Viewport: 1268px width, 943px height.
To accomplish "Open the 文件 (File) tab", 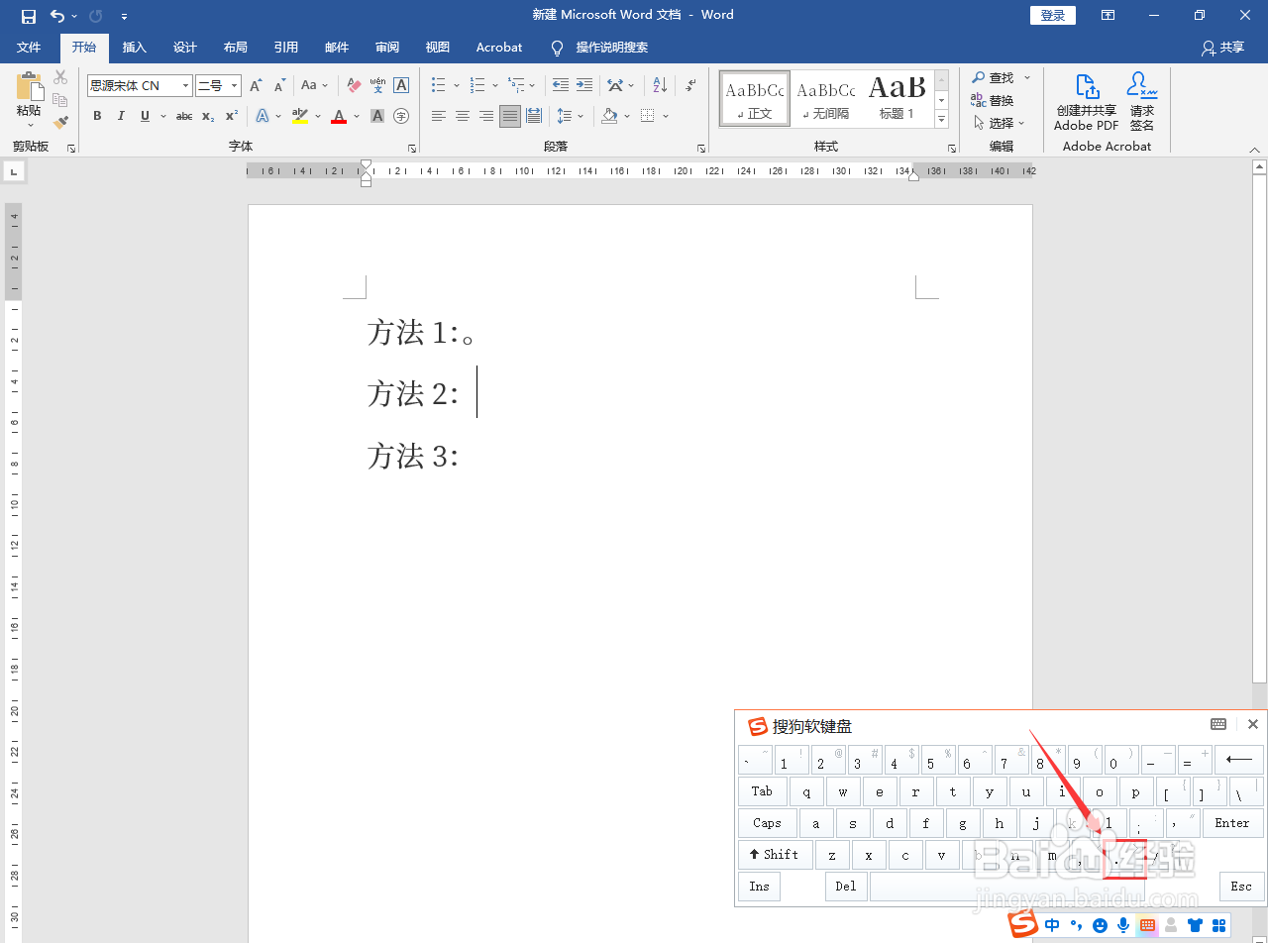I will pyautogui.click(x=29, y=47).
